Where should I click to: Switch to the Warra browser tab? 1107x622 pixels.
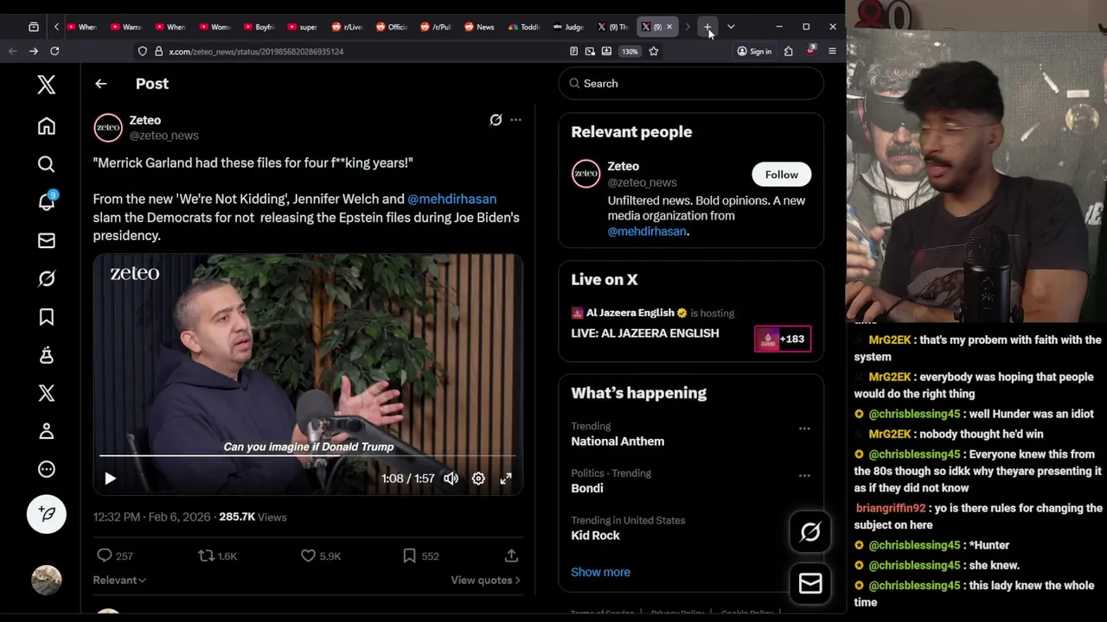pyautogui.click(x=125, y=27)
